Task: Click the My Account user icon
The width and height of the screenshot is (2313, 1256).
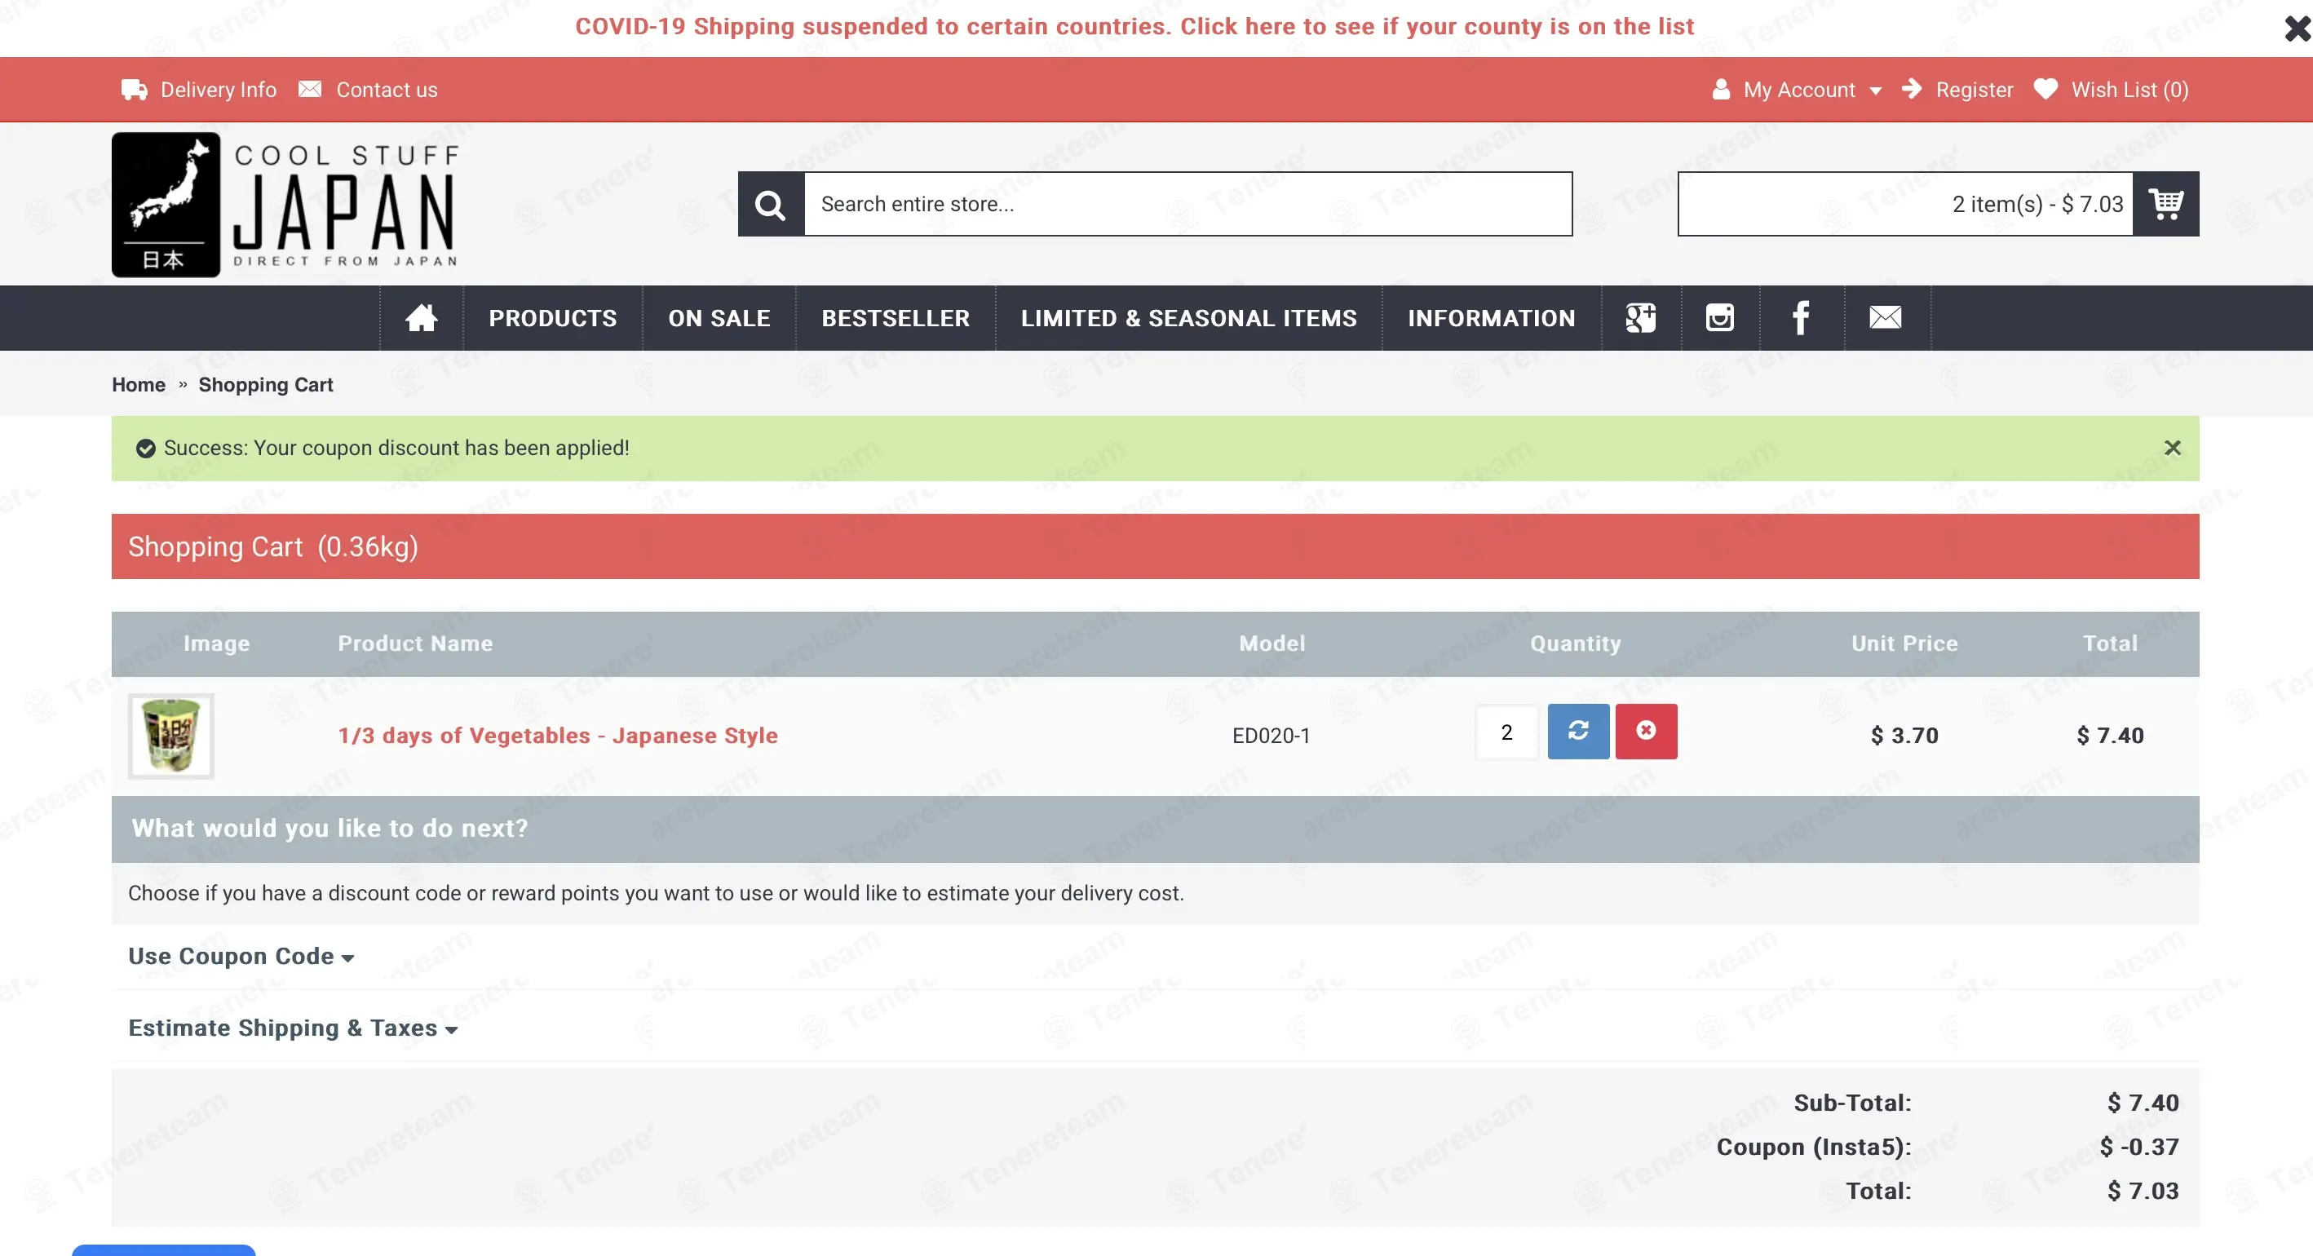Action: pyautogui.click(x=1720, y=89)
